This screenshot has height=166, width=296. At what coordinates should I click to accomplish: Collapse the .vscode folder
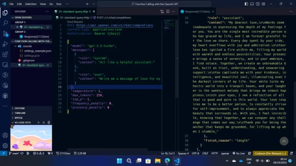[31, 46]
